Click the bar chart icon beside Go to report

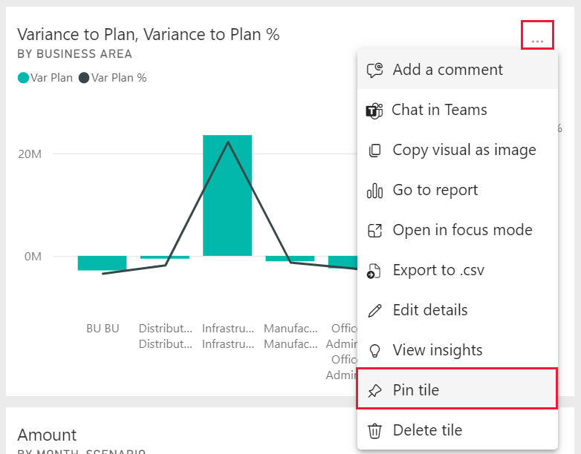pos(374,191)
